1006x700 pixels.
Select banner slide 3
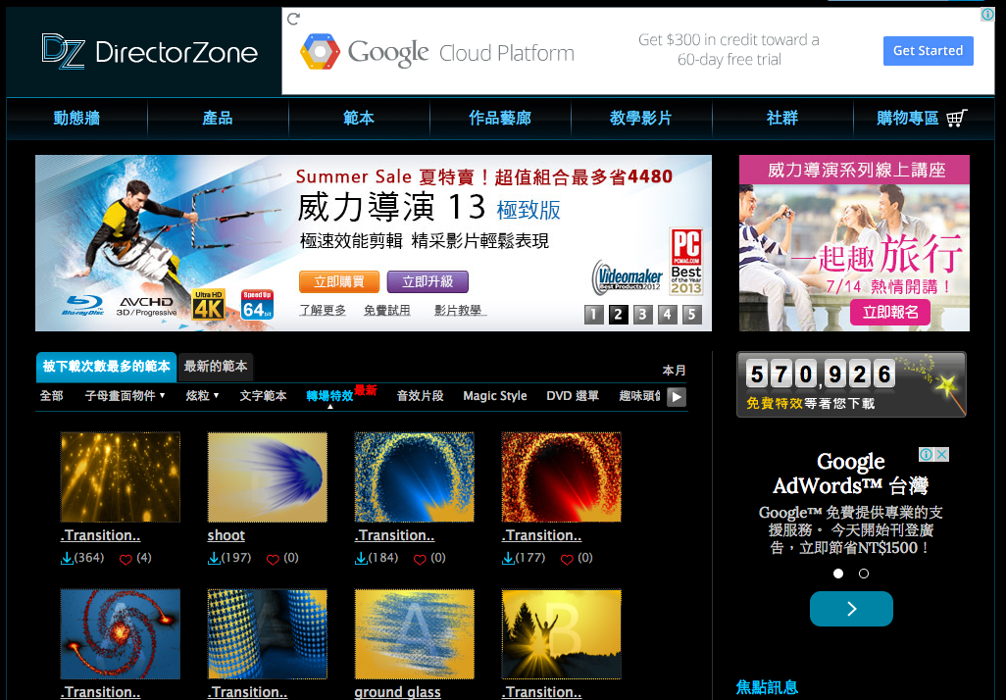[643, 315]
